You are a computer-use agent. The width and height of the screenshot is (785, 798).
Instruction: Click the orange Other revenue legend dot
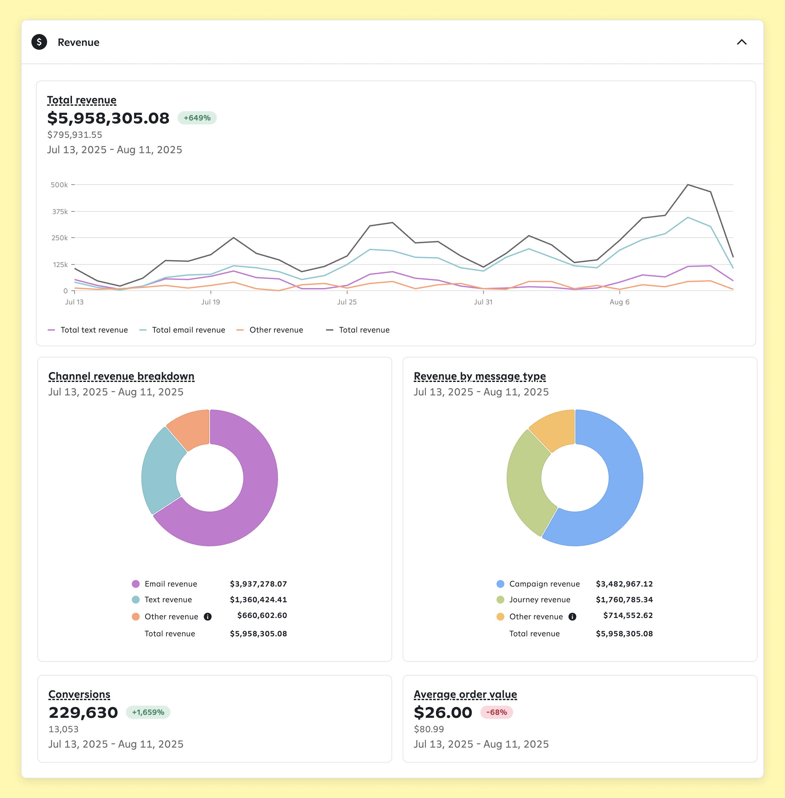click(x=136, y=616)
